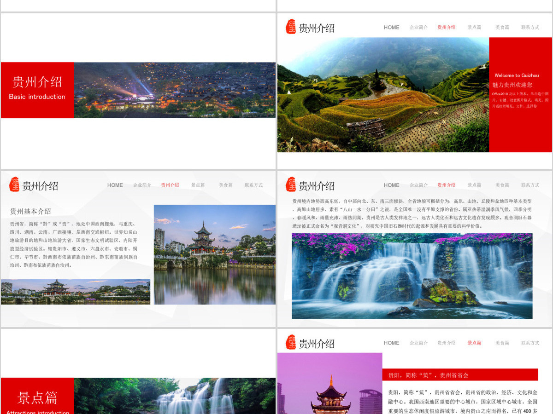Viewport: 553px width, 414px height.
Task: Click the red seal logo on the waterfall text slide
Action: pos(291,184)
